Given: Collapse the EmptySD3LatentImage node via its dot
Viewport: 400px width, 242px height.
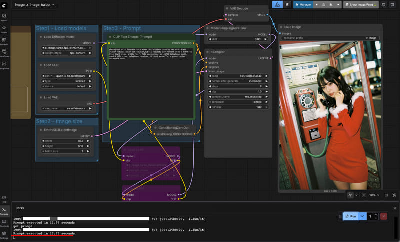Looking at the screenshot, I should click(41, 130).
